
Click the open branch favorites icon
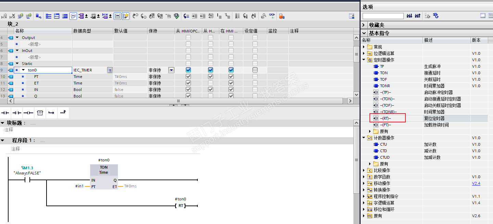coord(51,113)
